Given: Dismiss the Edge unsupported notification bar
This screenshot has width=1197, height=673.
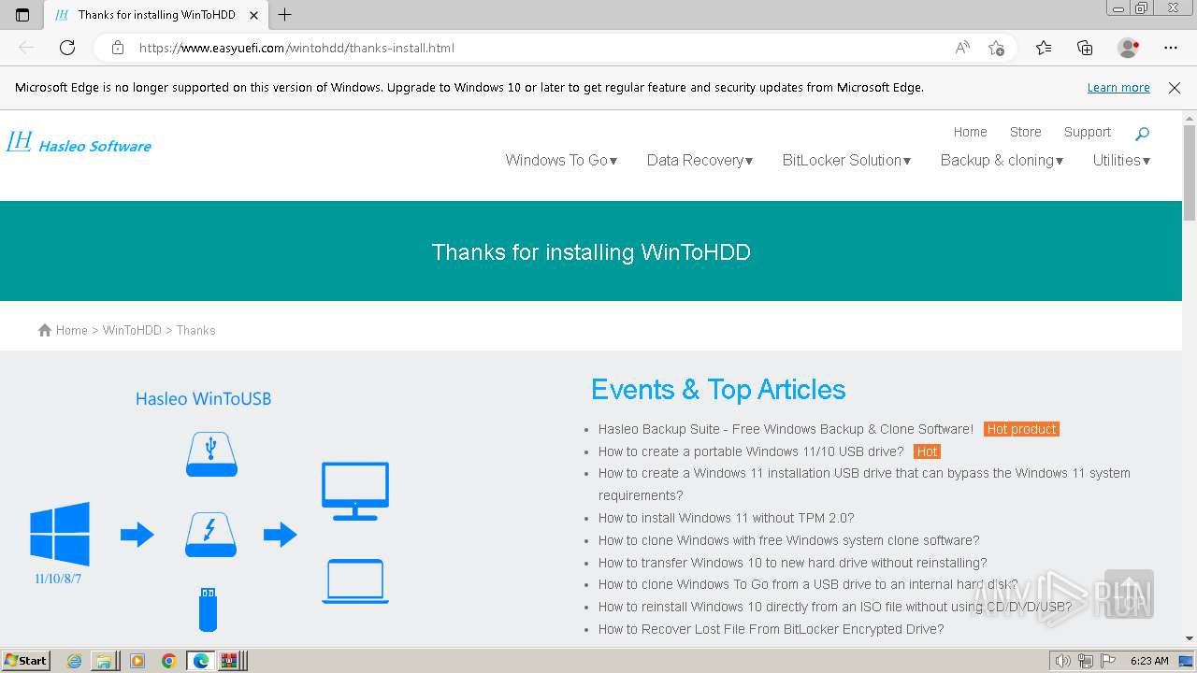Looking at the screenshot, I should click(x=1175, y=88).
